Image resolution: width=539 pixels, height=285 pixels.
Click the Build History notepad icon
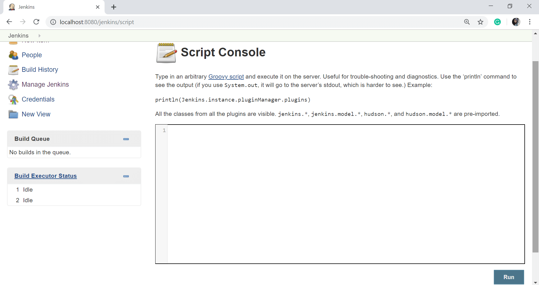point(13,70)
